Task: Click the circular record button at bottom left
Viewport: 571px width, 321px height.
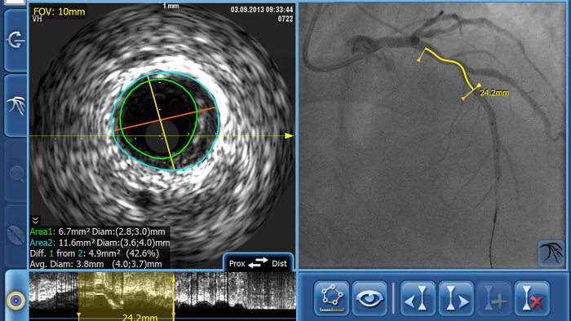Action: click(16, 301)
